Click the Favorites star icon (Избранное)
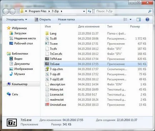 coord(9,28)
